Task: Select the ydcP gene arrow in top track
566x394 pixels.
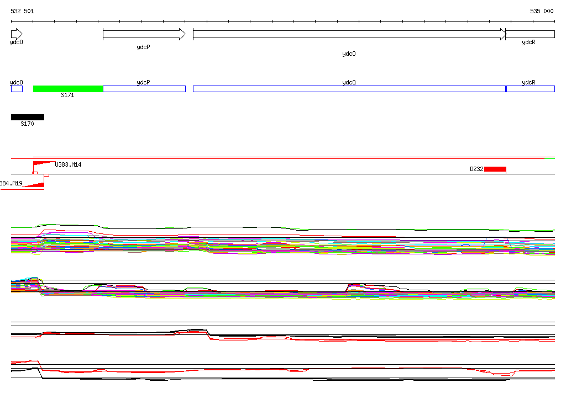Action: click(x=144, y=34)
